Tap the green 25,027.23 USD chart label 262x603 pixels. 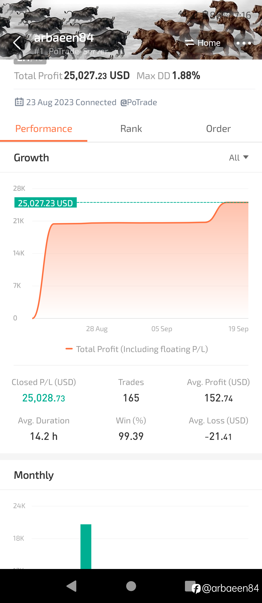(x=45, y=203)
